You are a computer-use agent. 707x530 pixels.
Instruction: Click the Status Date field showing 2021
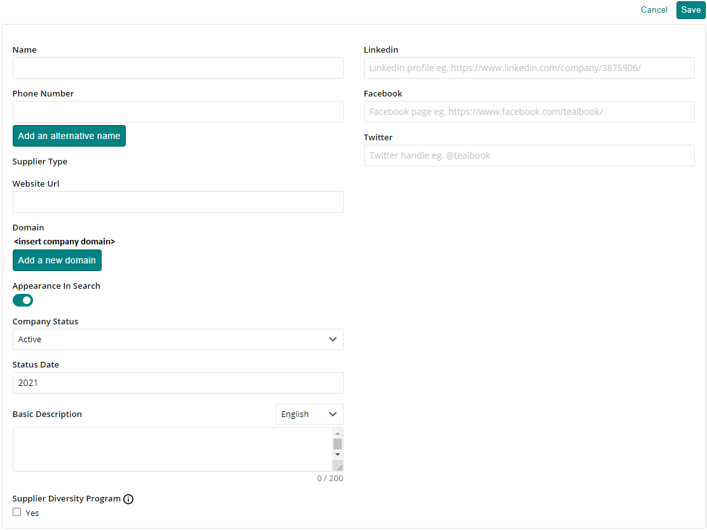coord(178,383)
